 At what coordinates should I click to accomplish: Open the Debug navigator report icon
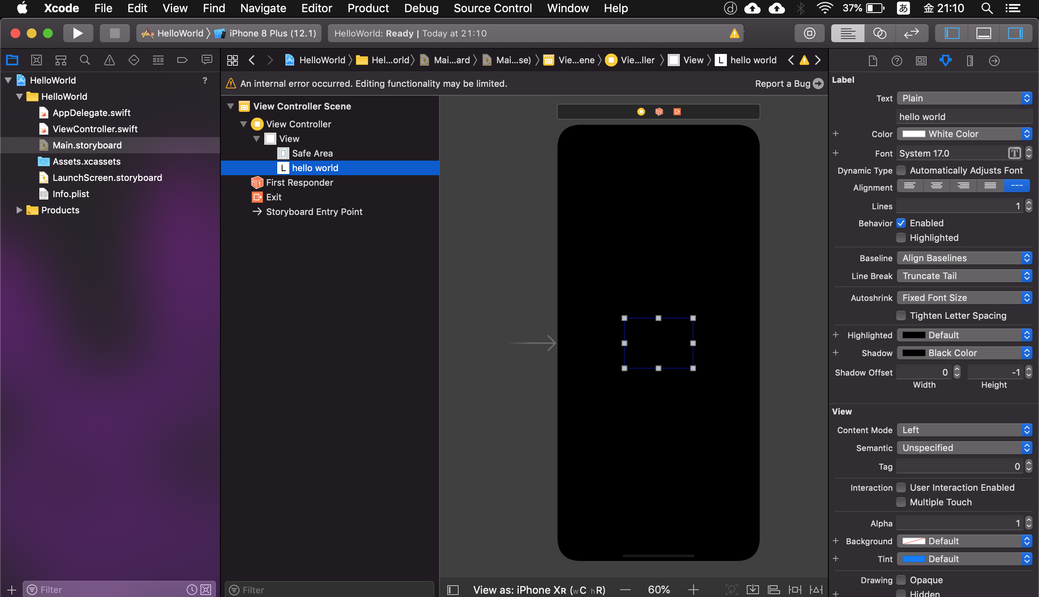158,60
